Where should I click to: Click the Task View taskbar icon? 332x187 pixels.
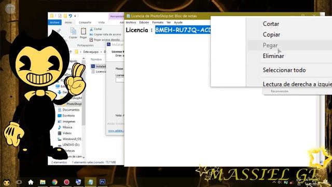(19, 182)
